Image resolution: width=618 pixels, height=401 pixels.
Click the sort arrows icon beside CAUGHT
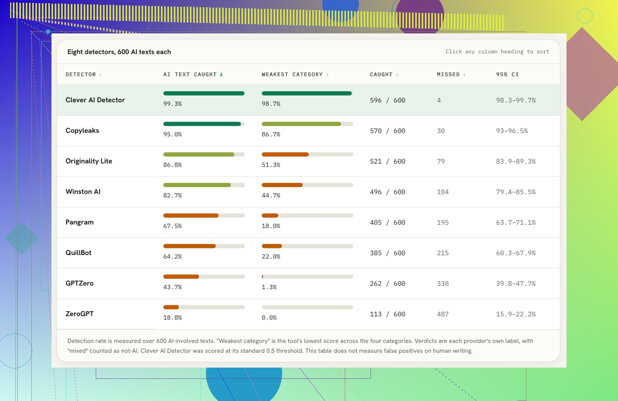[397, 75]
